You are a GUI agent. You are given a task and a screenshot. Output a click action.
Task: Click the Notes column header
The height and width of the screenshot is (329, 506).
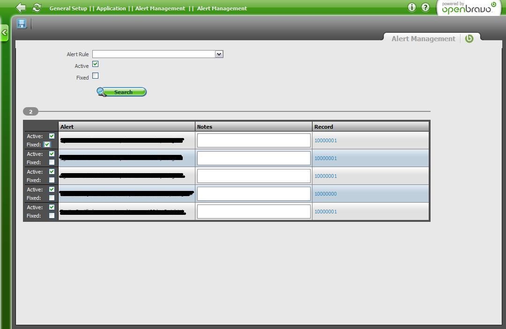253,127
